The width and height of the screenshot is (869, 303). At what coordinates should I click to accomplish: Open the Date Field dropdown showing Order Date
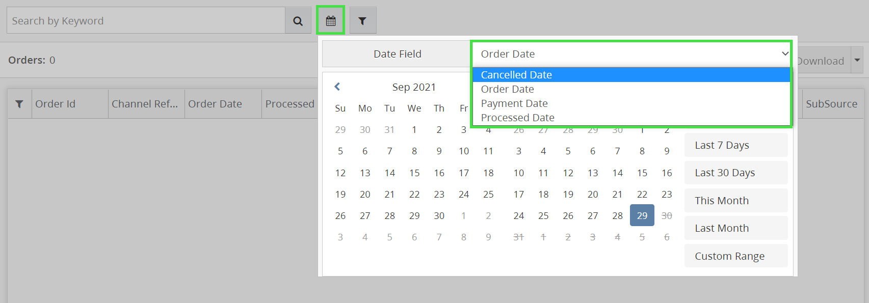pos(631,54)
